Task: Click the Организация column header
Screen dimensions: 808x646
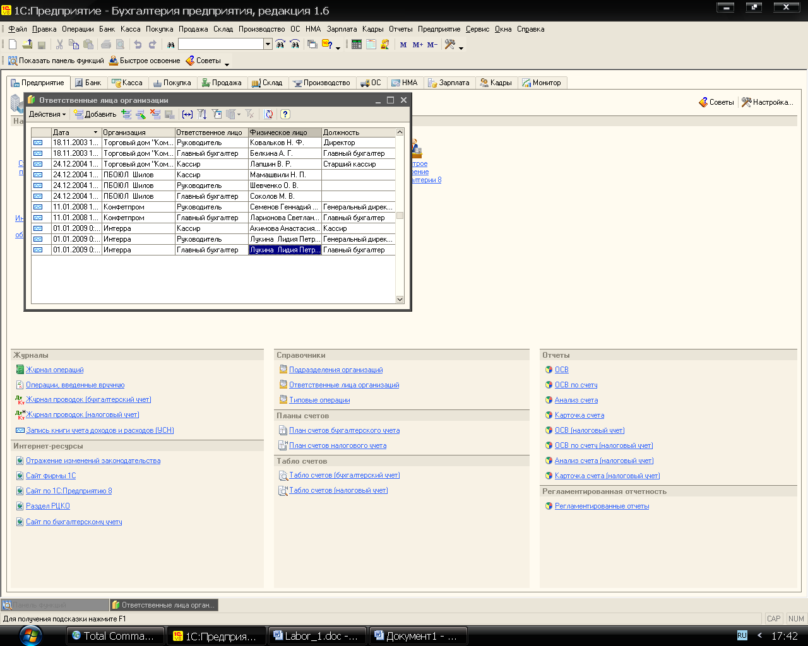Action: click(x=138, y=132)
